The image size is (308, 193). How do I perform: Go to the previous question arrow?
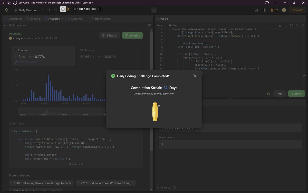pos(42,10)
